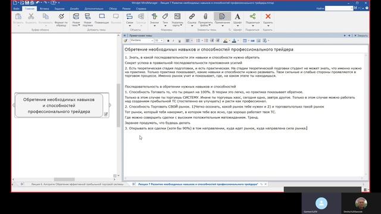Switch to the Справка ribbon tab
The image size is (381, 214).
[141, 8]
